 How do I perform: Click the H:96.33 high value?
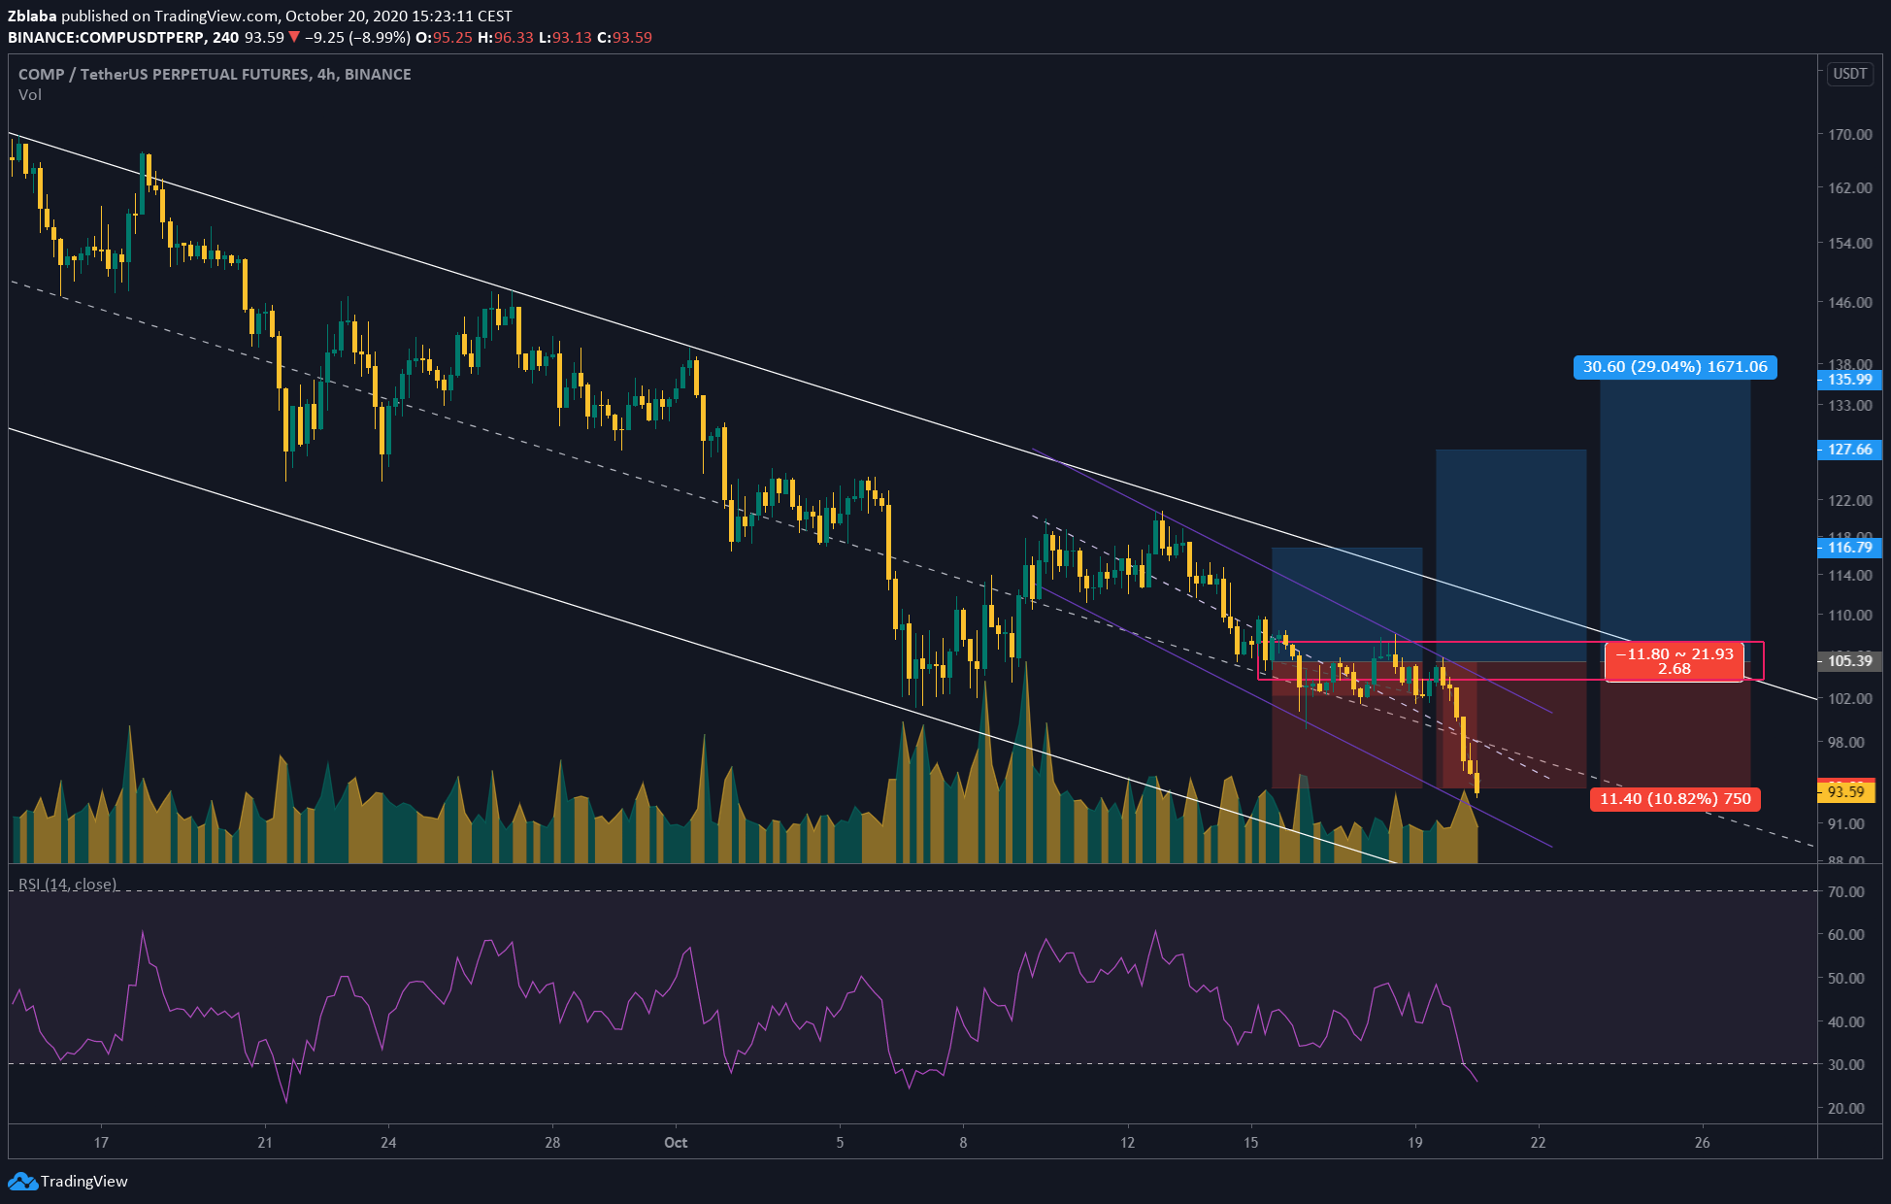506,38
